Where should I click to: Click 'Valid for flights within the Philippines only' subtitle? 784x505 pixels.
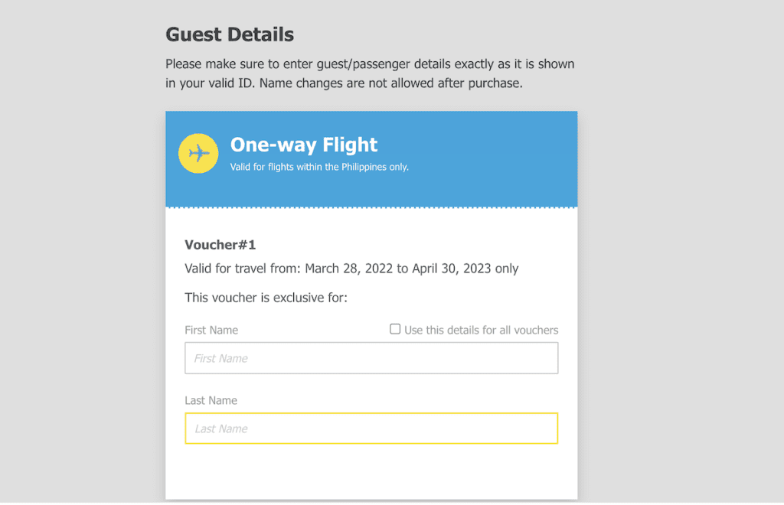pyautogui.click(x=319, y=167)
